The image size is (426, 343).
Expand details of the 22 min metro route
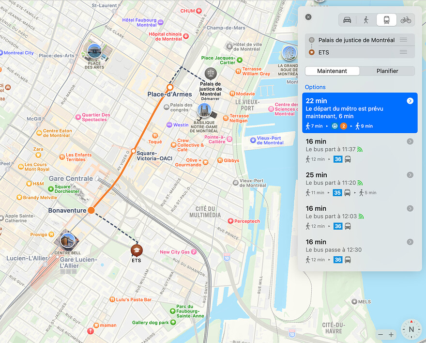[x=410, y=101]
